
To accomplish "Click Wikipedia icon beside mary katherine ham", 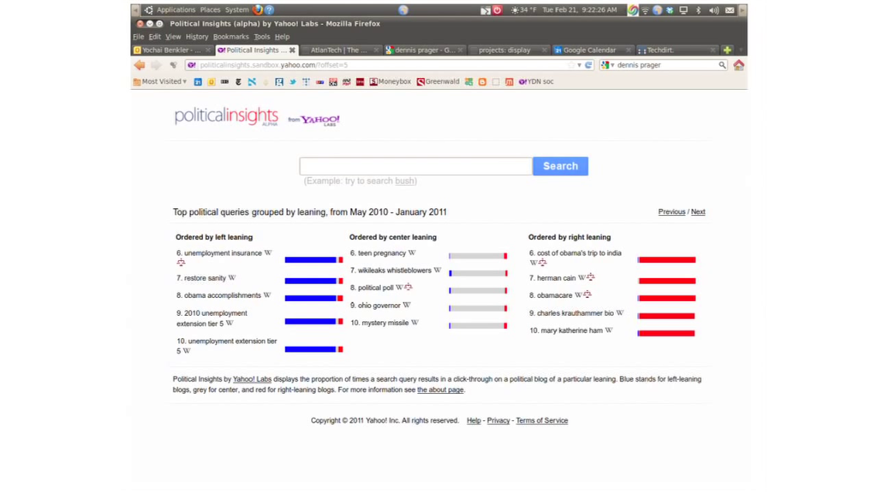I will click(x=609, y=330).
